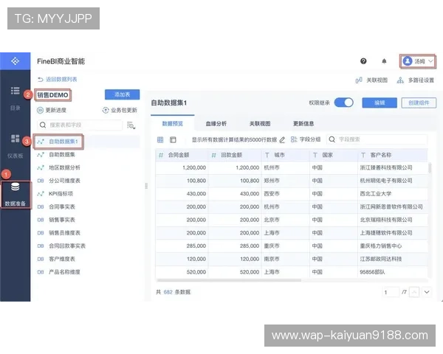Screen dimensions: 443x354
Task: Click the vertical table scrollbar
Action: coord(430,167)
